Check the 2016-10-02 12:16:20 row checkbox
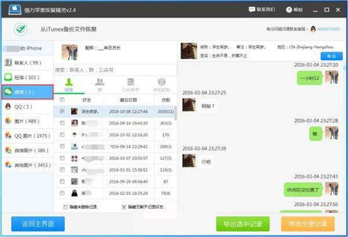This screenshot has height=237, width=348. (63, 135)
